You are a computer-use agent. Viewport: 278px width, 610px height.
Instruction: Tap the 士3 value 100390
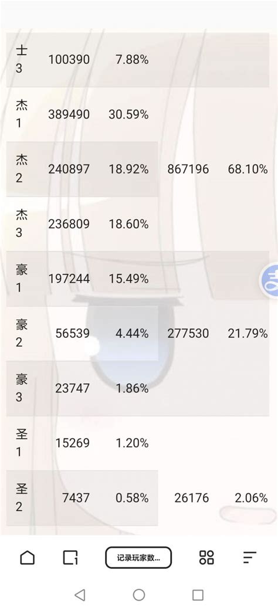[x=69, y=59]
